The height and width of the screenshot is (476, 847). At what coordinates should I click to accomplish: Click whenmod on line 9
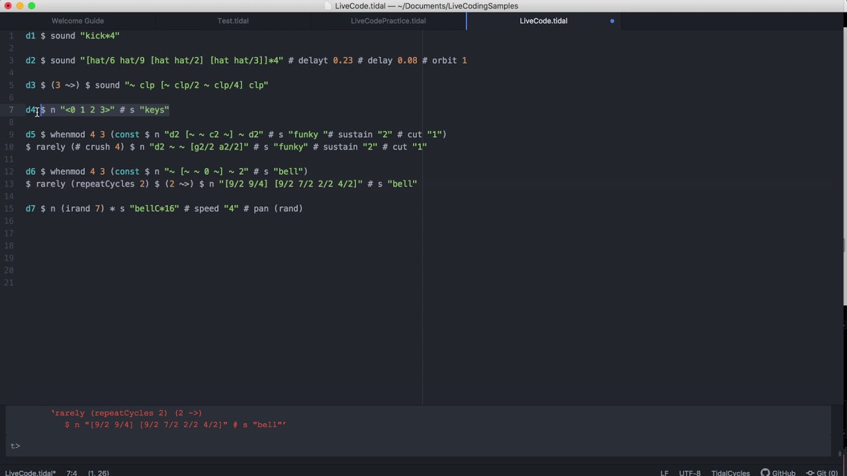(x=67, y=134)
